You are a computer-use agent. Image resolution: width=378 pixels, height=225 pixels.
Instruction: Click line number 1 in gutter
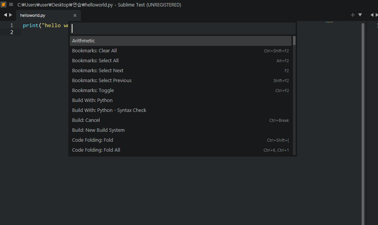coord(11,25)
